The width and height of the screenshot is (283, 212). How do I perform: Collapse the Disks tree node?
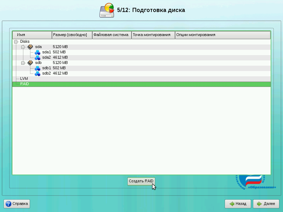point(16,41)
